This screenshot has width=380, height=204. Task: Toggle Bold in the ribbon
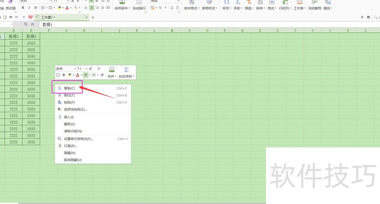(x=23, y=8)
